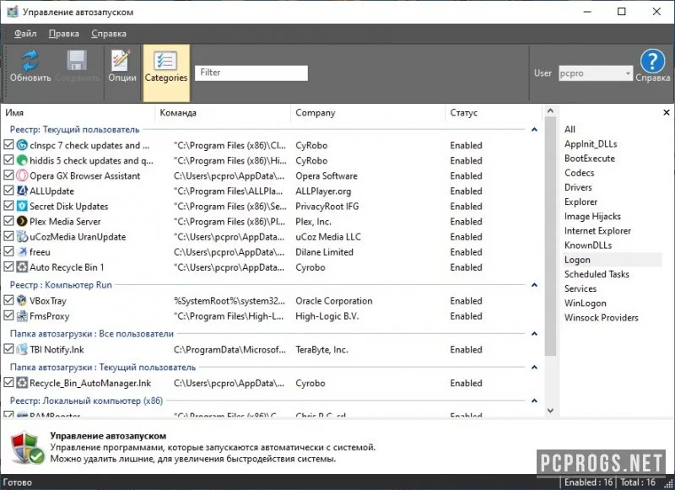Select the All category
Image resolution: width=675 pixels, height=490 pixels.
point(570,129)
